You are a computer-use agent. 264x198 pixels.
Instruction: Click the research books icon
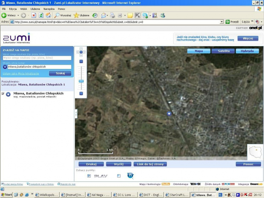[x=155, y=15]
